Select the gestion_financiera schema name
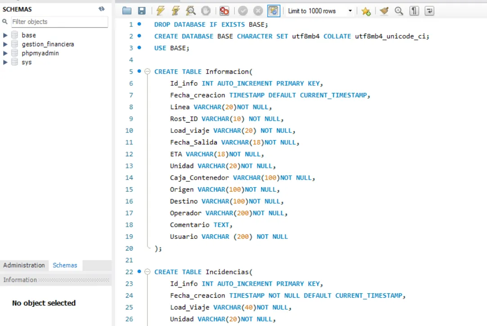The height and width of the screenshot is (326, 487). point(48,44)
